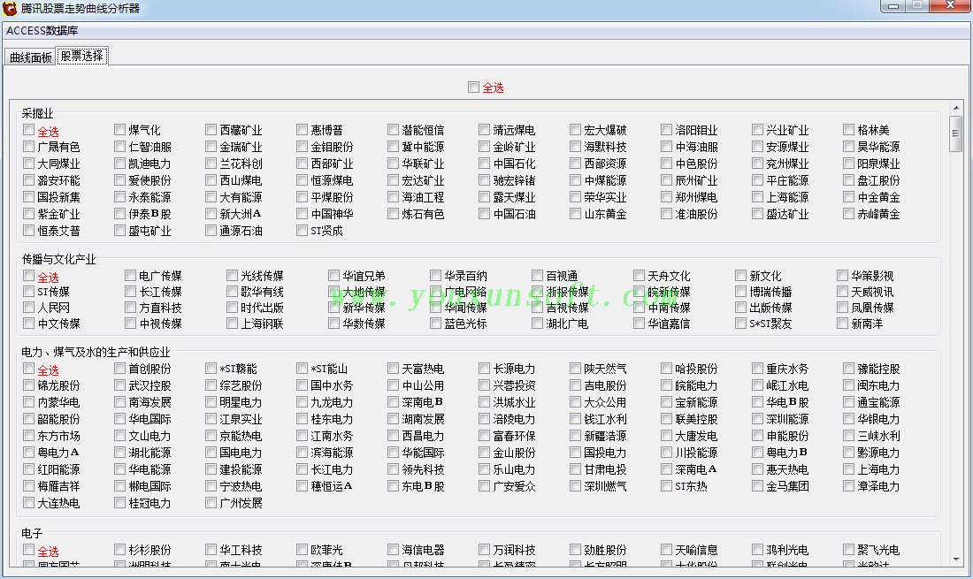This screenshot has width=973, height=579.
Task: Select the 广州发展 checkbox
Action: 211,503
